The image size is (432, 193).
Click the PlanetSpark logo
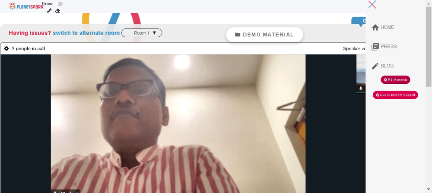pyautogui.click(x=26, y=6)
